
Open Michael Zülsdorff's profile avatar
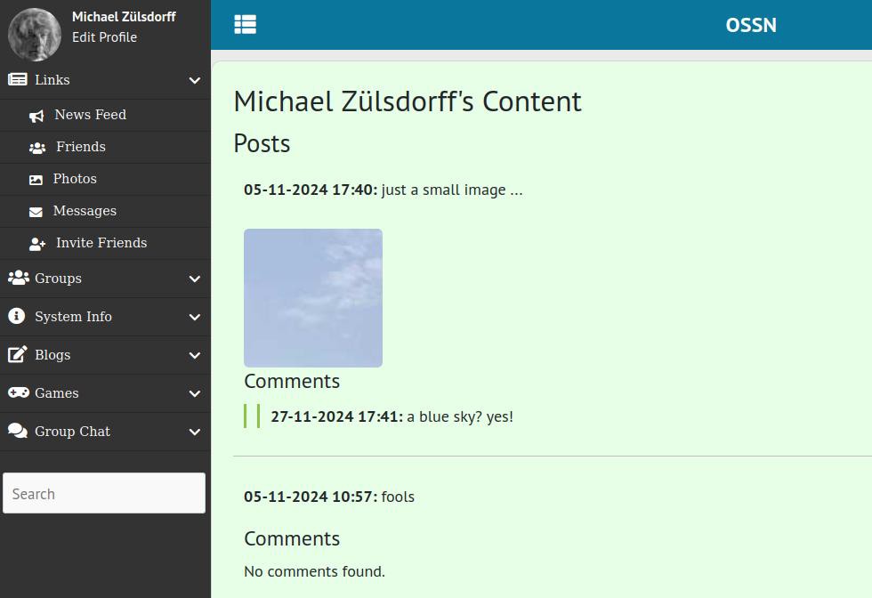pos(34,34)
